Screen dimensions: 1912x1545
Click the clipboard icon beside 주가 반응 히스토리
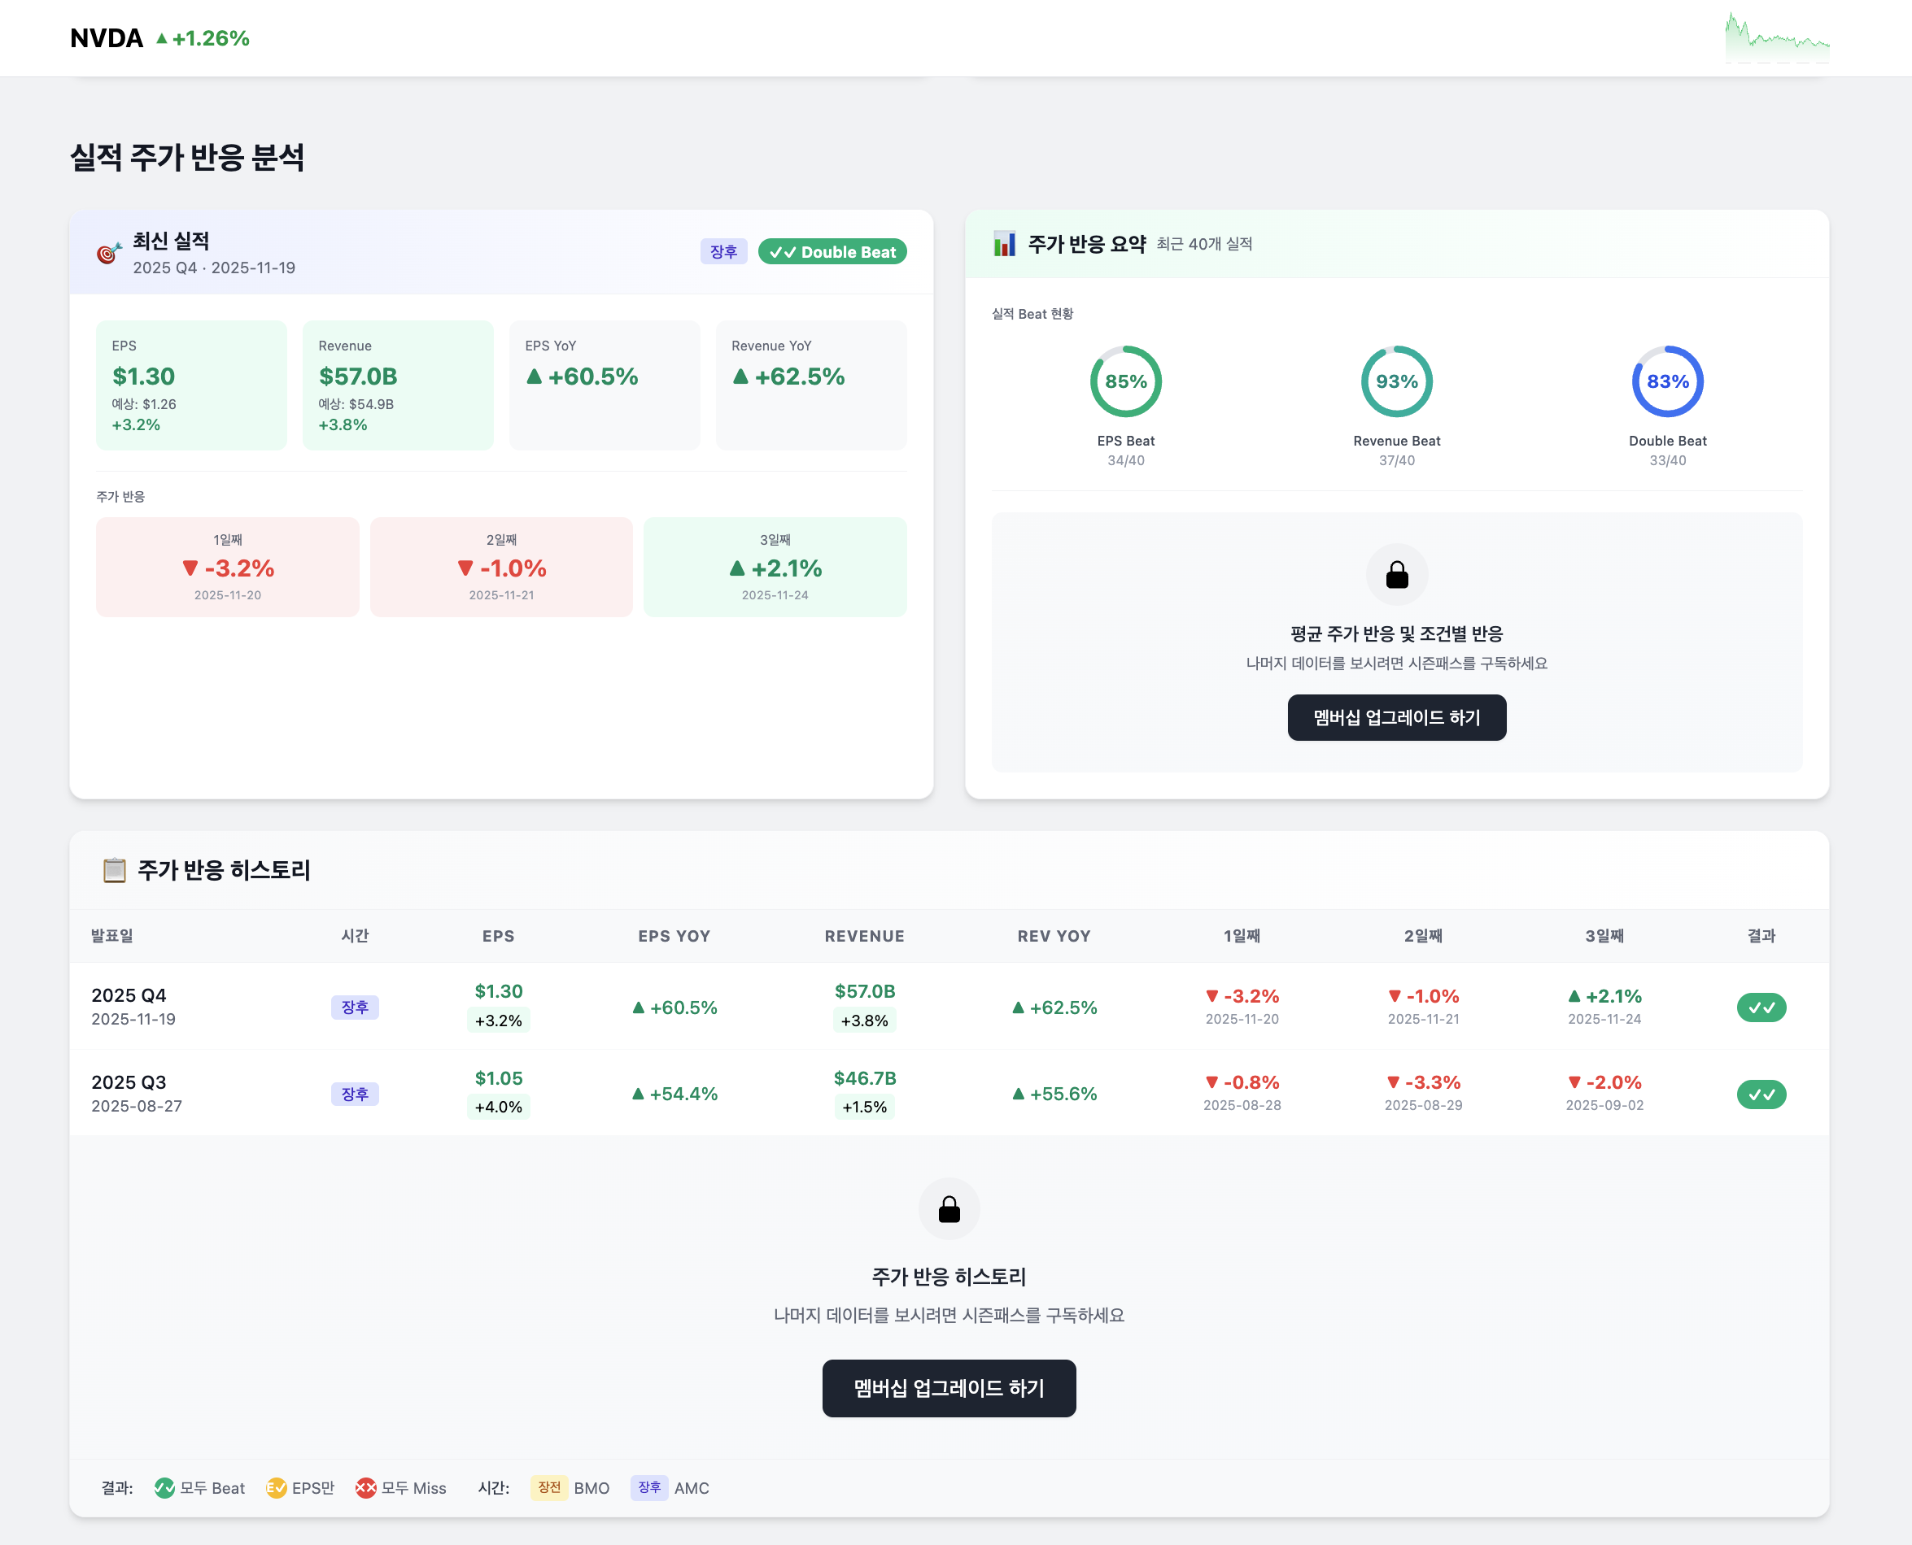(114, 869)
